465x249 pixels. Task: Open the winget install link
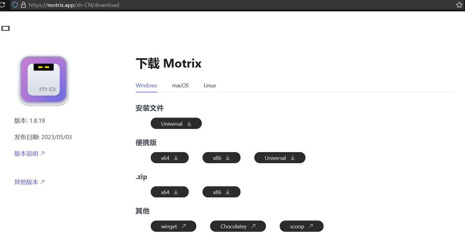click(x=173, y=226)
